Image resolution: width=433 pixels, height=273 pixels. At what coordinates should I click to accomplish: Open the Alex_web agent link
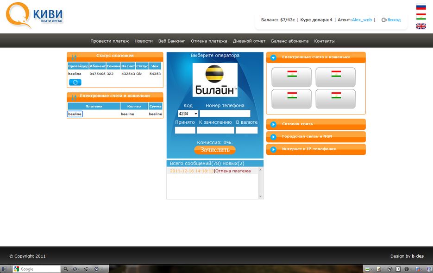pyautogui.click(x=362, y=19)
